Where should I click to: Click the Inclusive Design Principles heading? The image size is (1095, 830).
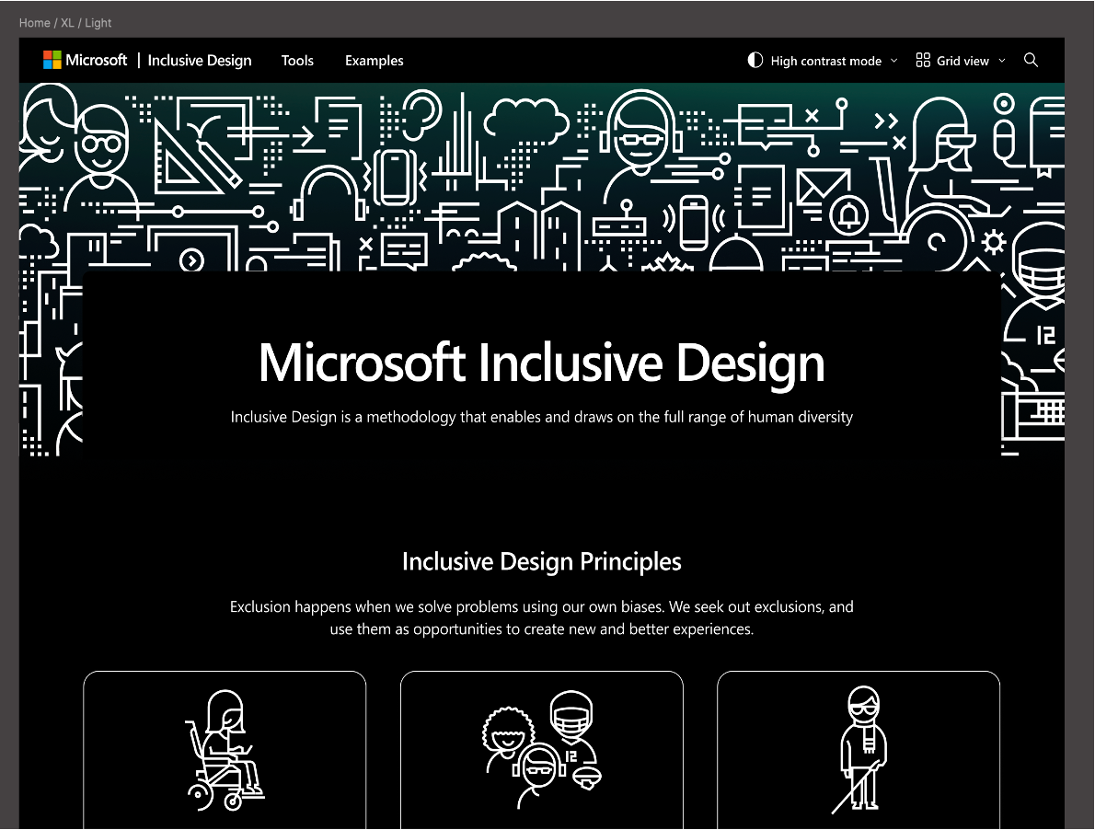(x=542, y=561)
